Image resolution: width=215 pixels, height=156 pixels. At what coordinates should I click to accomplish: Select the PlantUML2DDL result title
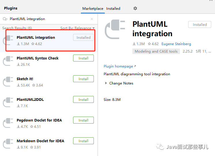(30, 100)
